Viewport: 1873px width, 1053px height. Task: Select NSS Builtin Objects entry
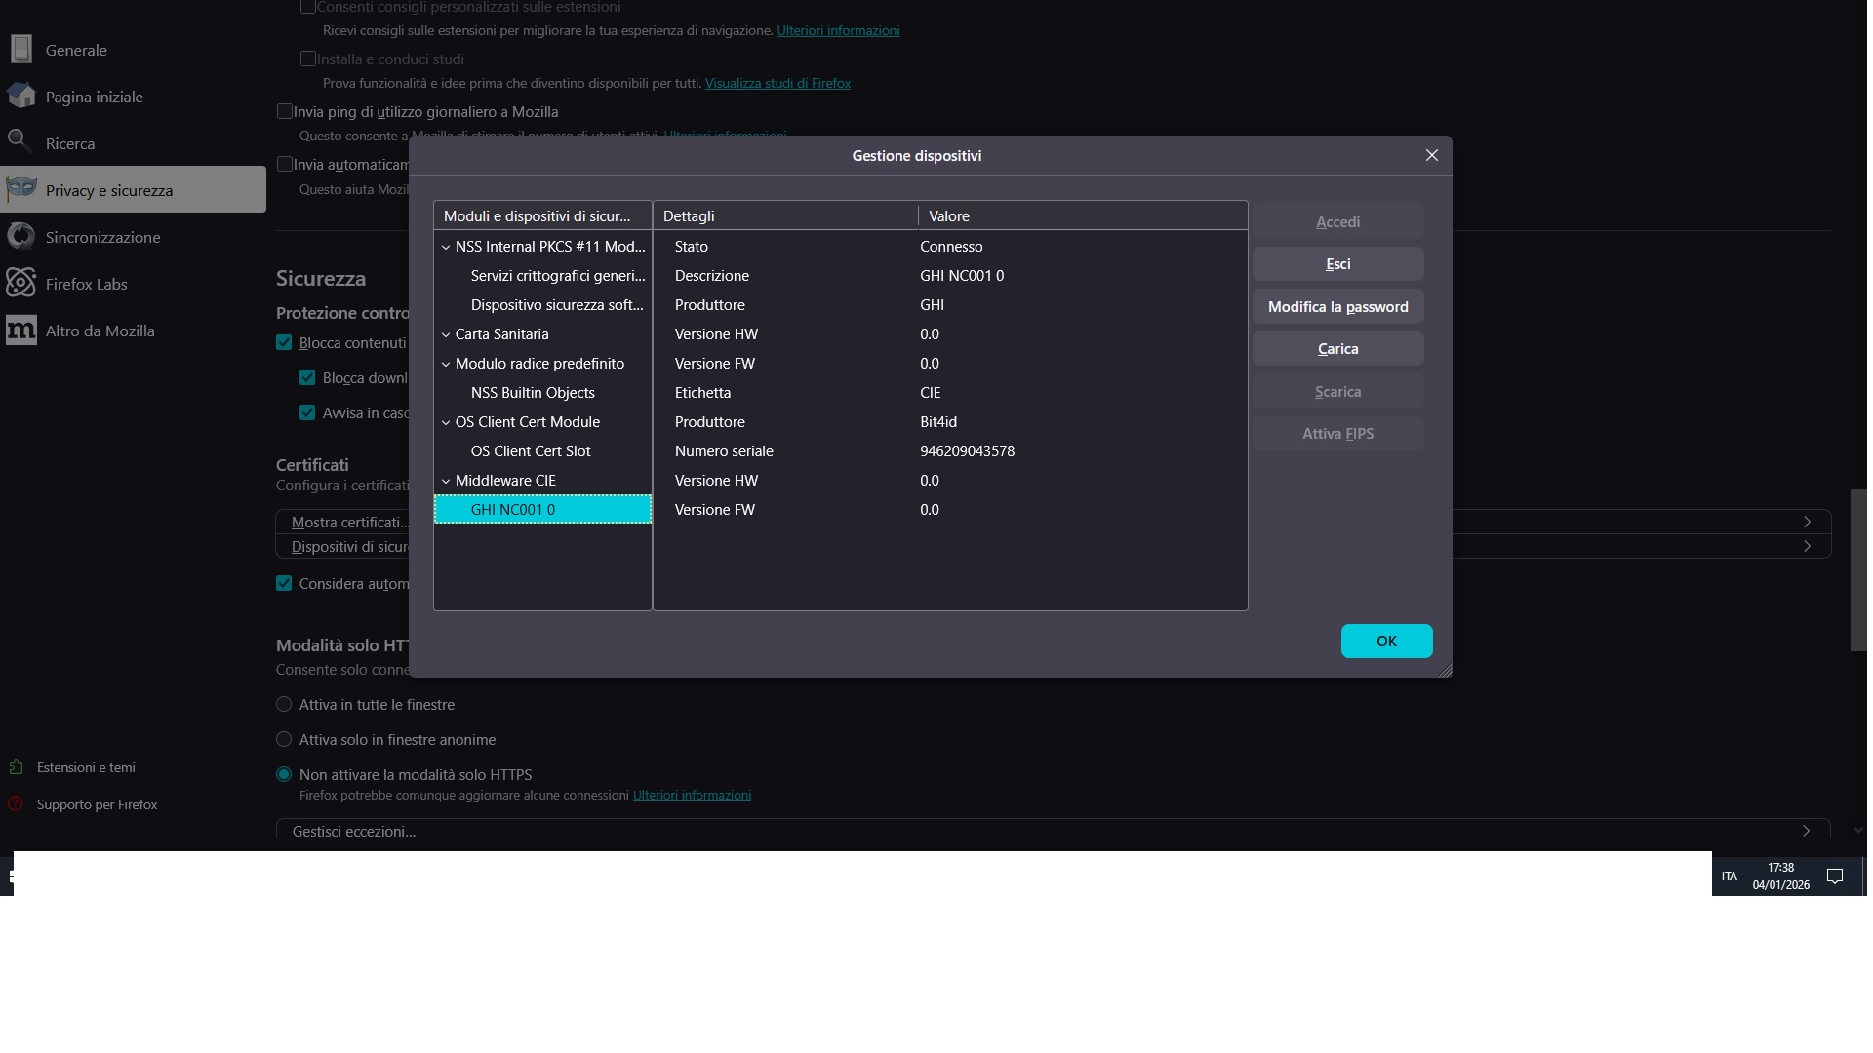pos(533,393)
